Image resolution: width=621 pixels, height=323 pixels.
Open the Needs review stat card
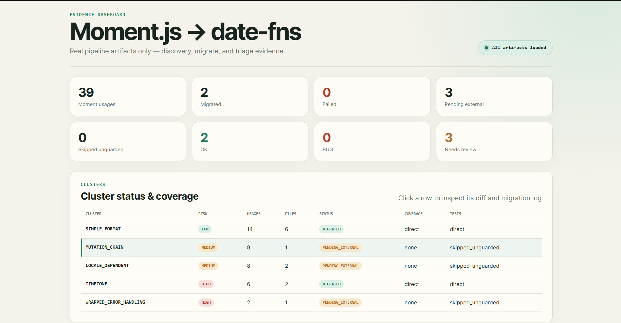[x=494, y=141]
